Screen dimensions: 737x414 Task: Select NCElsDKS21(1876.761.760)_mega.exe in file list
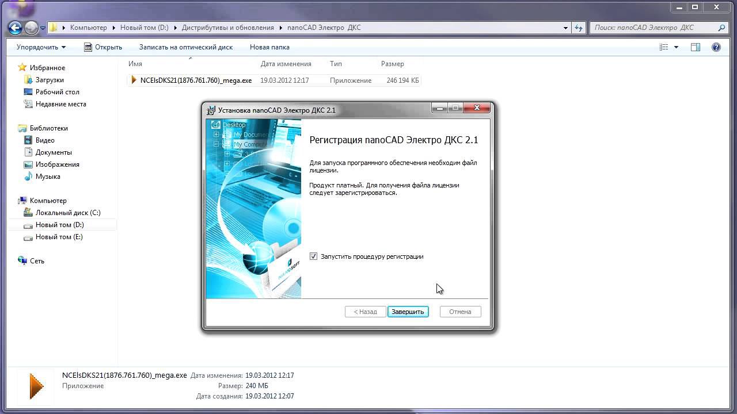(196, 80)
